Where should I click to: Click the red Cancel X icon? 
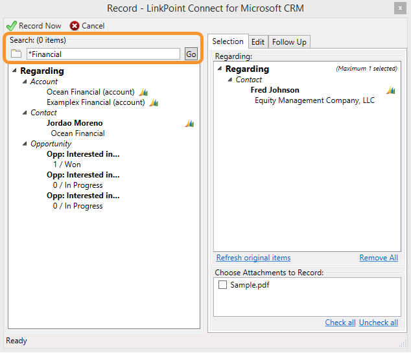pyautogui.click(x=75, y=26)
